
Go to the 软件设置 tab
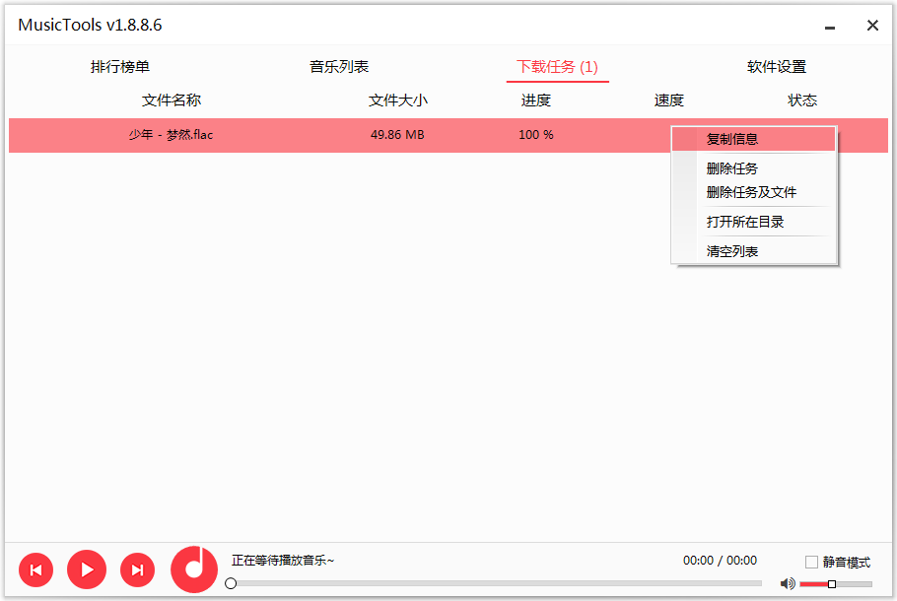[777, 67]
